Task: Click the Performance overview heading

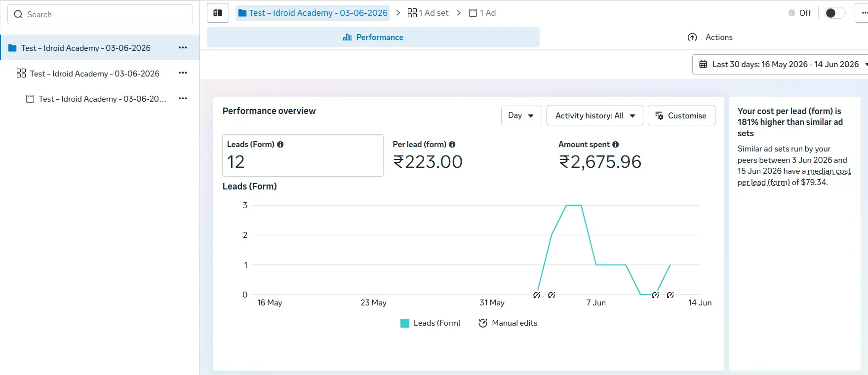Action: (x=269, y=111)
